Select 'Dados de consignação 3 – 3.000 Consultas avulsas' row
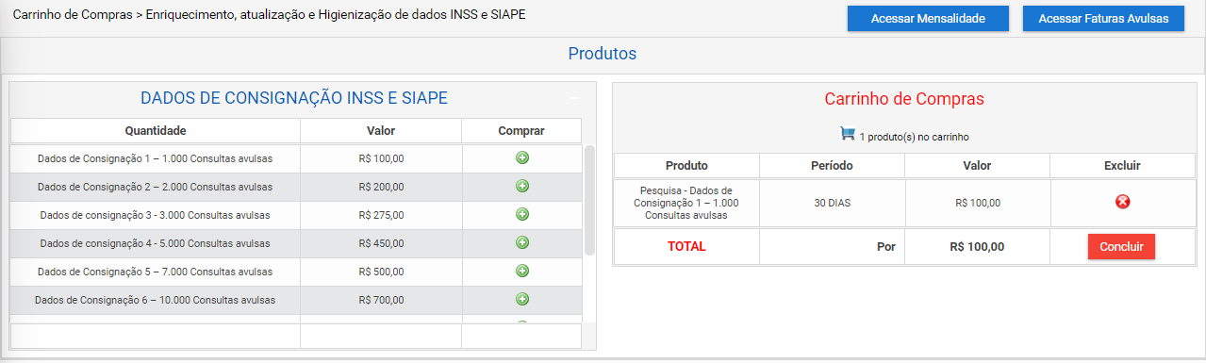The height and width of the screenshot is (363, 1206). pyautogui.click(x=296, y=215)
